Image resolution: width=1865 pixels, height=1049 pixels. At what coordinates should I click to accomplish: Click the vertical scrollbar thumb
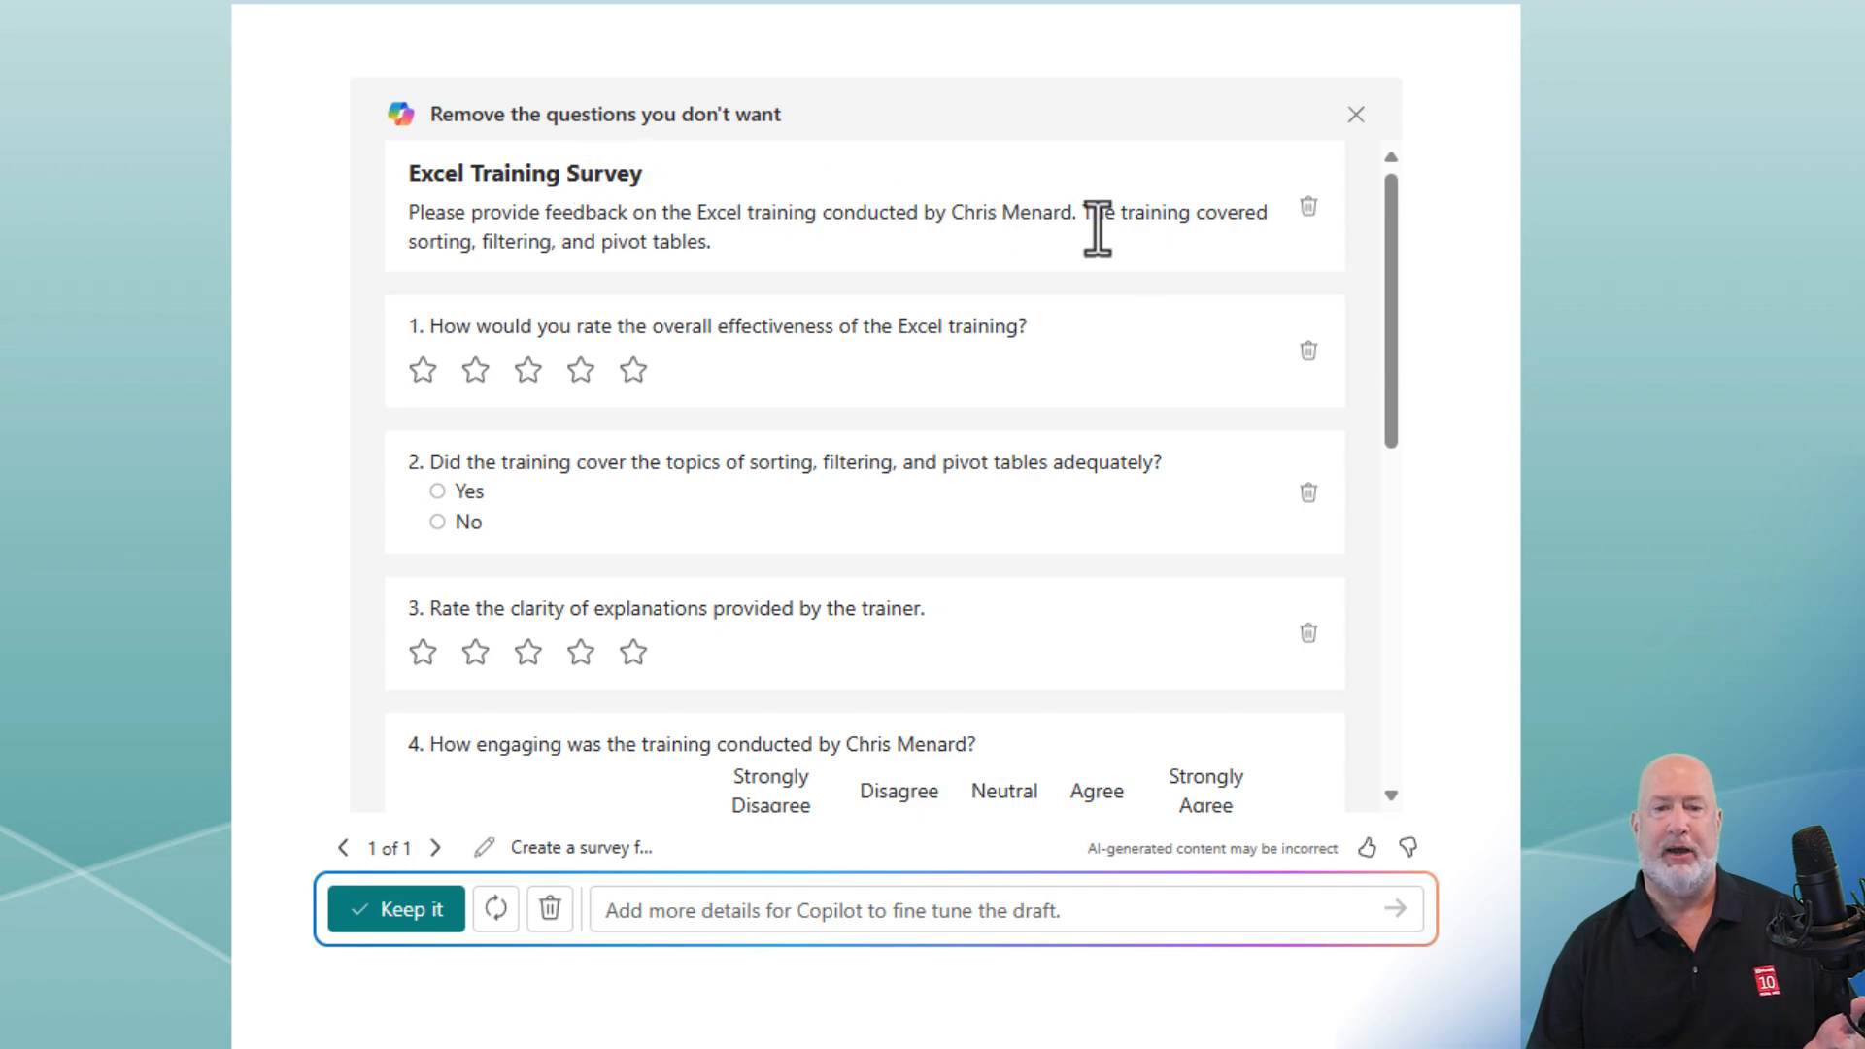1391,311
